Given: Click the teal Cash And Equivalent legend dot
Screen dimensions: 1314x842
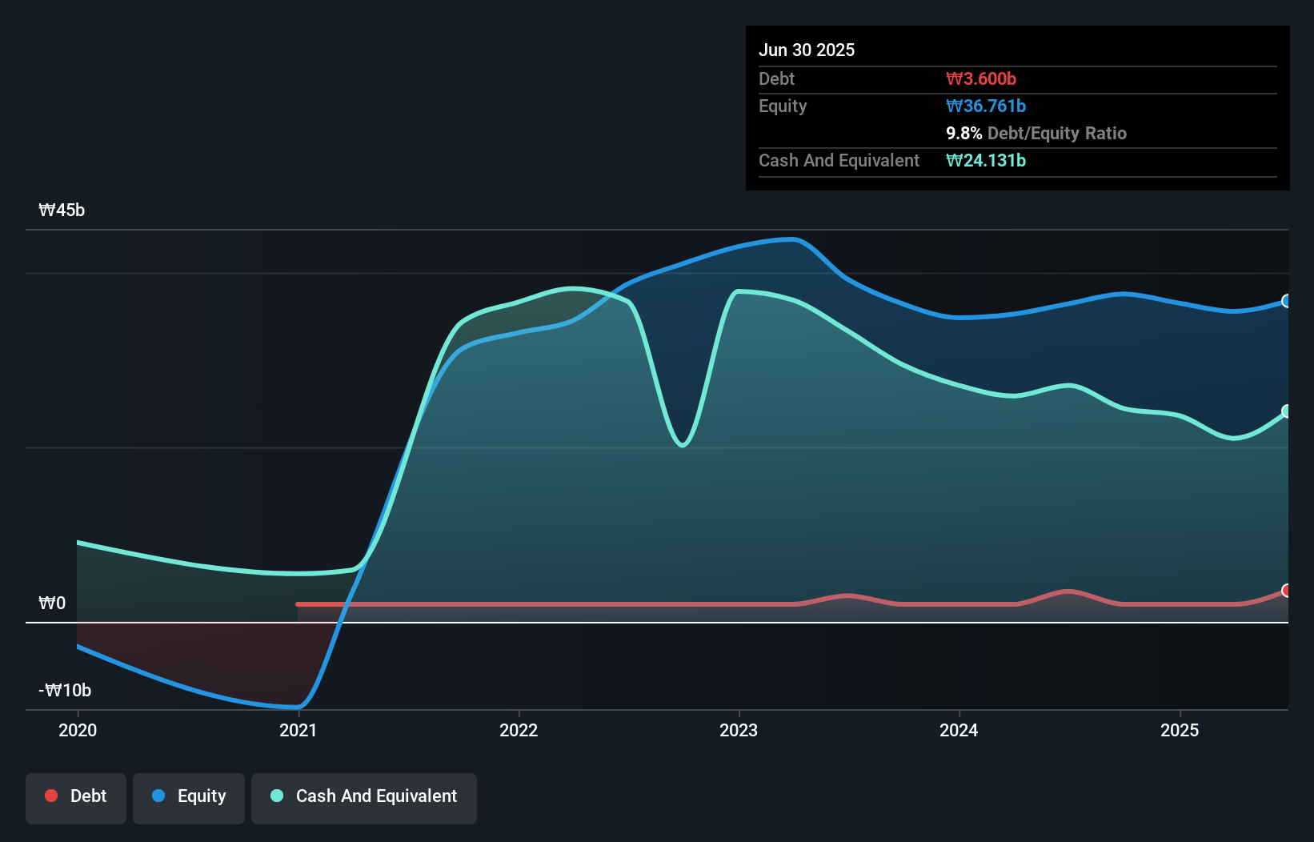Looking at the screenshot, I should pos(276,796).
